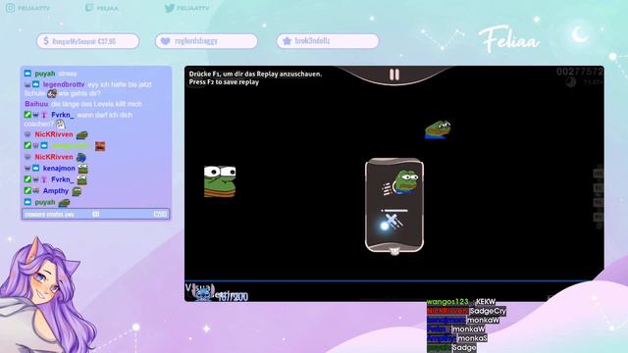628x353 pixels.
Task: Click the roglordsbaggy follower pill
Action: pyautogui.click(x=206, y=41)
